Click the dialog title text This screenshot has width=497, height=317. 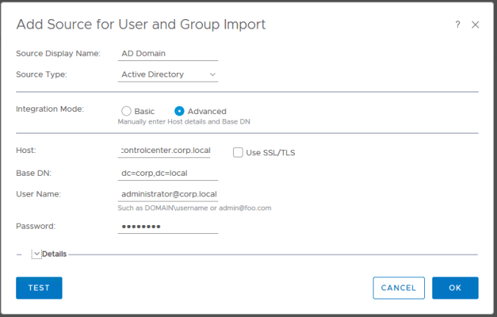point(140,25)
